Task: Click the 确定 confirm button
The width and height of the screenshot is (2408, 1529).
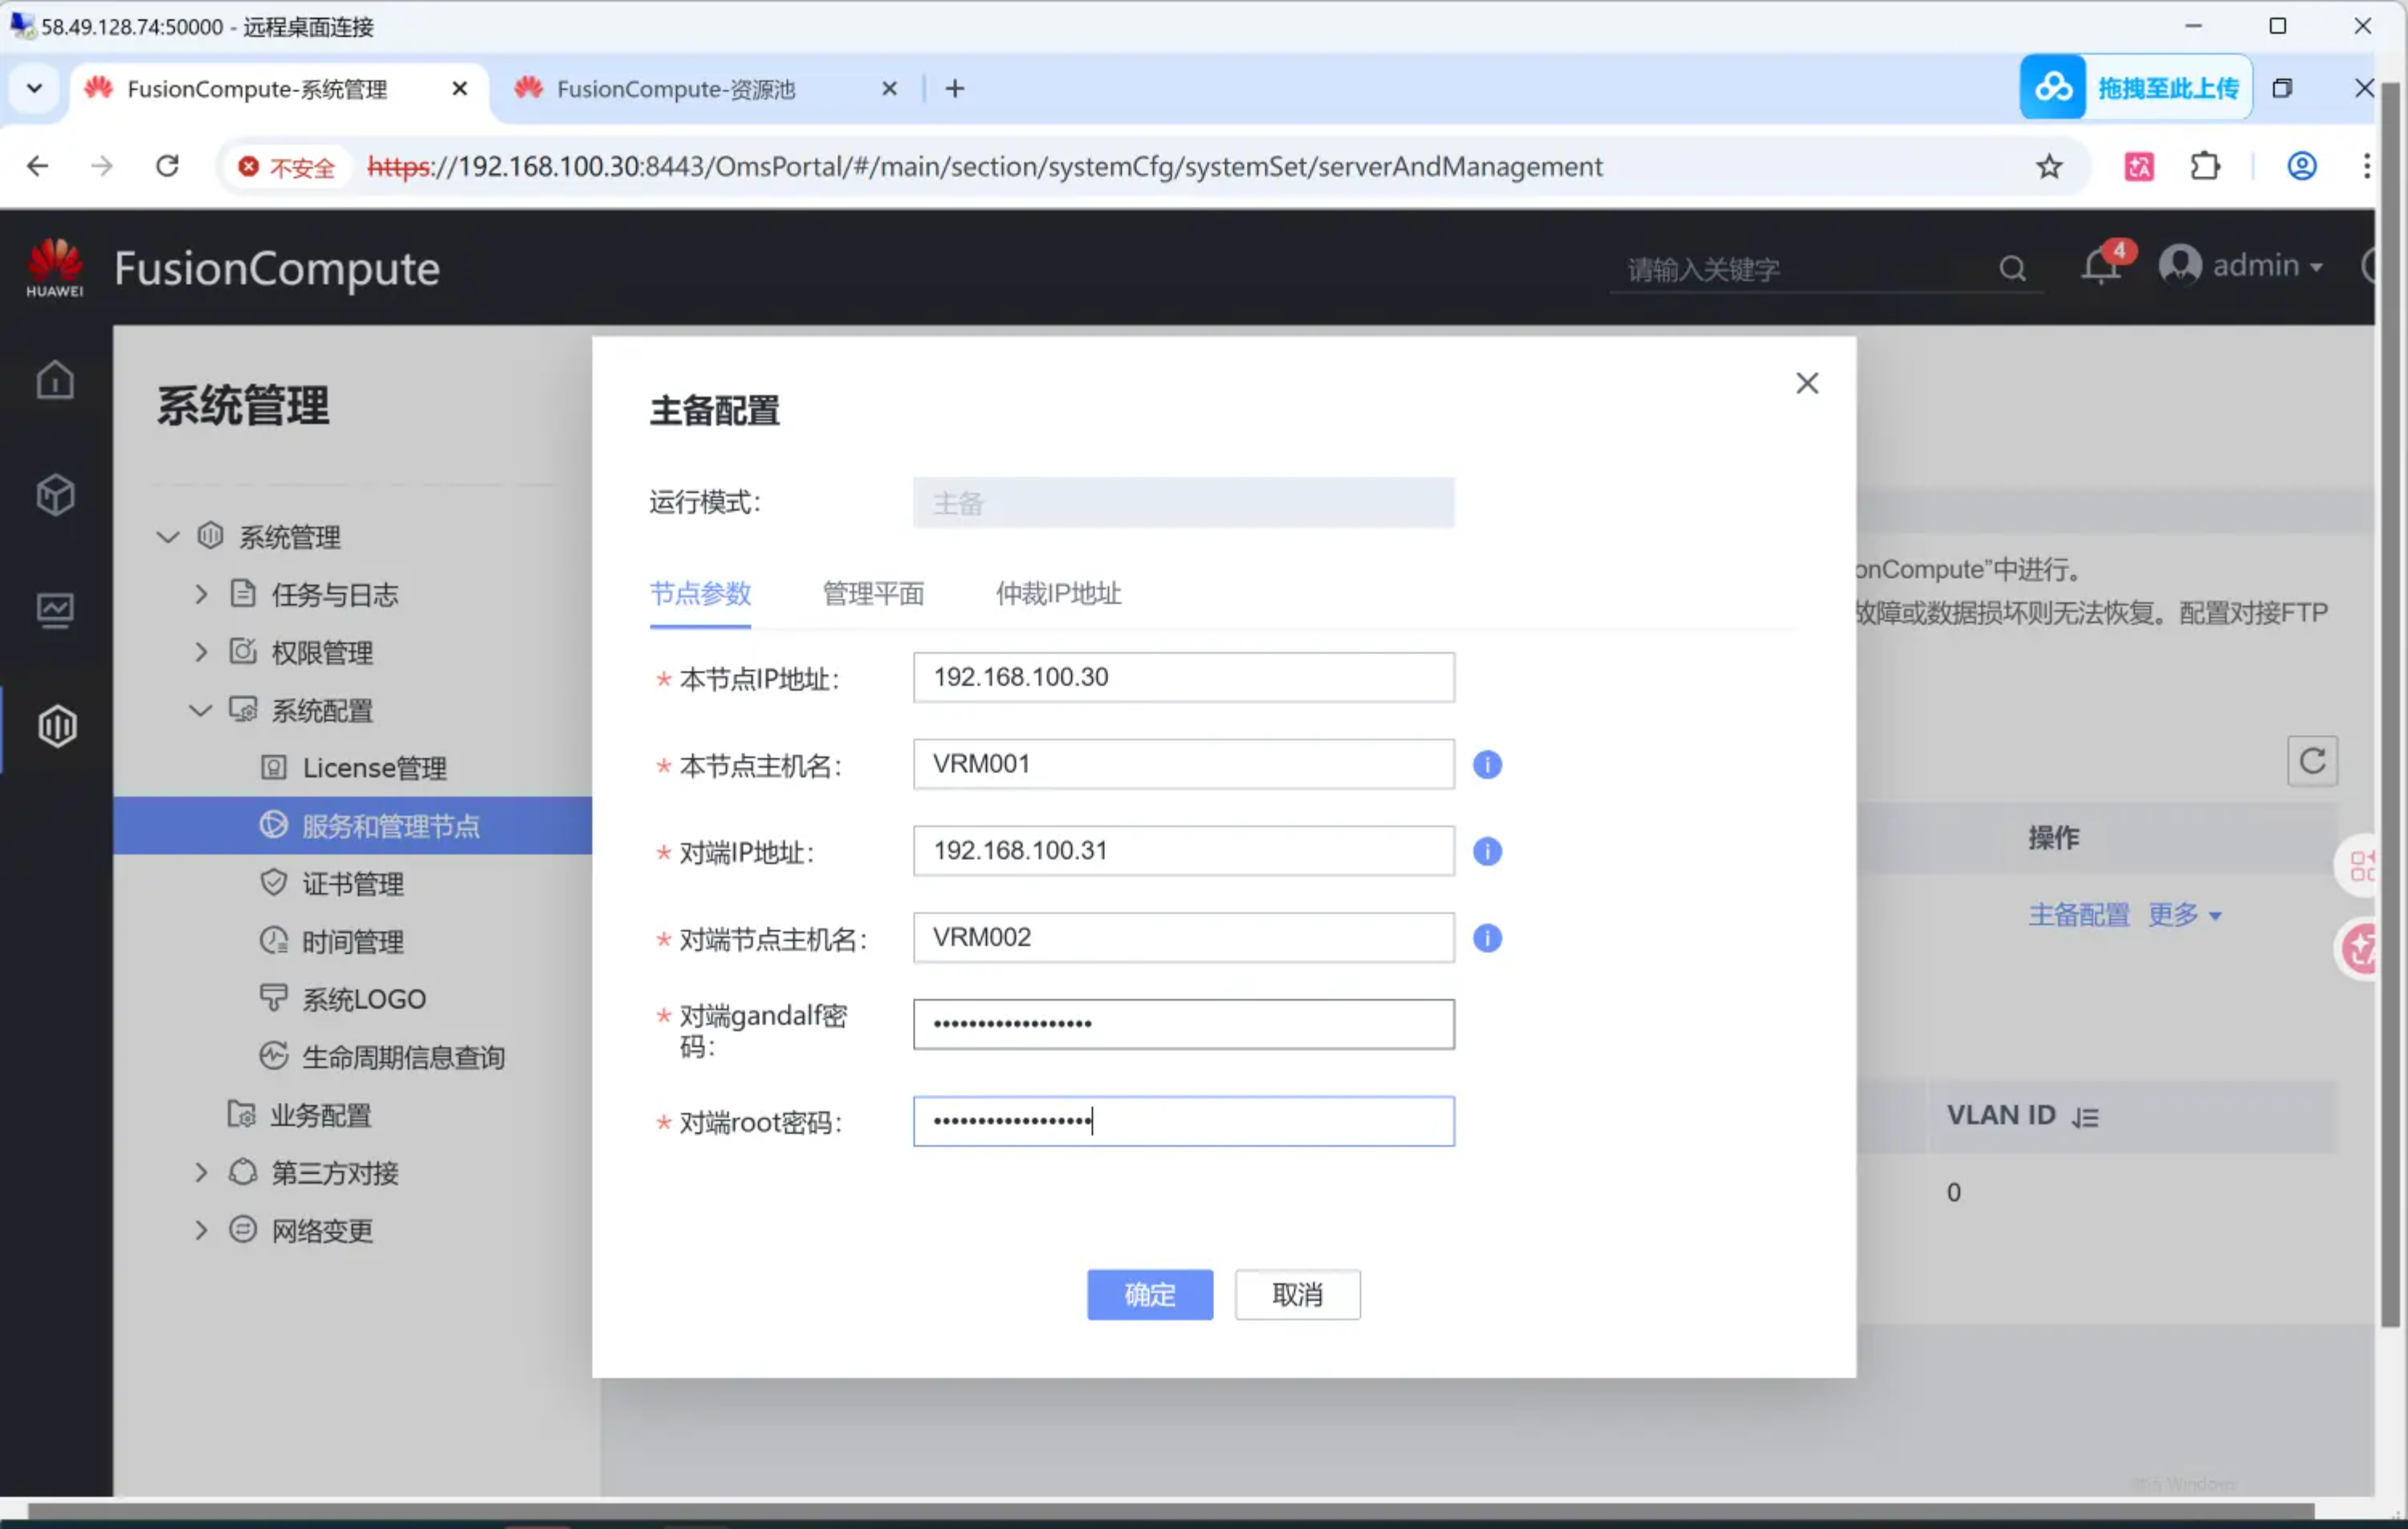Action: coord(1150,1295)
